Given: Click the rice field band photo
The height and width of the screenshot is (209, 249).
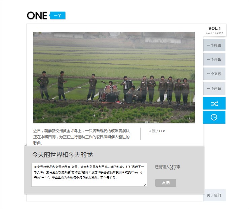Looking at the screenshot, I should [x=114, y=77].
